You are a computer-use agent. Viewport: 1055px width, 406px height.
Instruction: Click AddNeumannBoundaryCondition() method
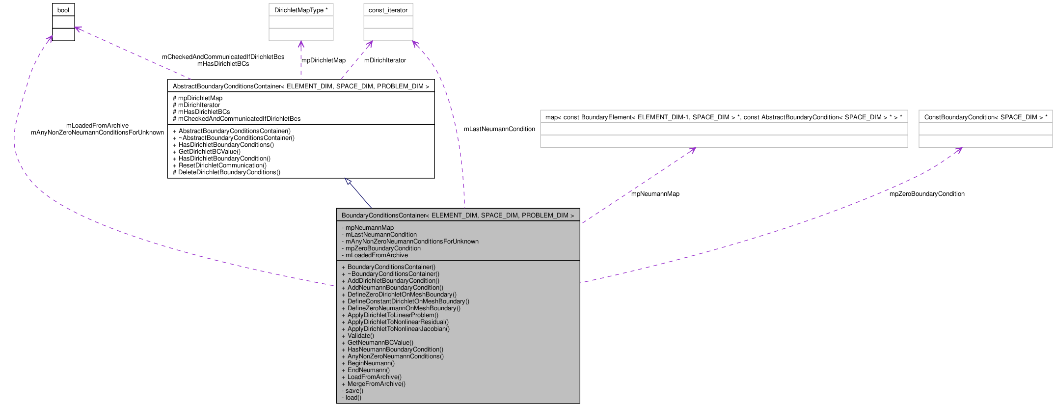pos(392,288)
